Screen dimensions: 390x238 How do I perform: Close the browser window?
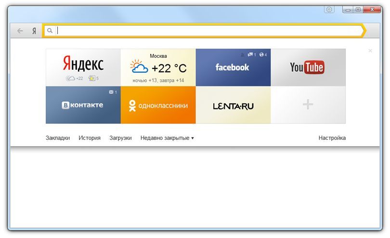(372, 10)
